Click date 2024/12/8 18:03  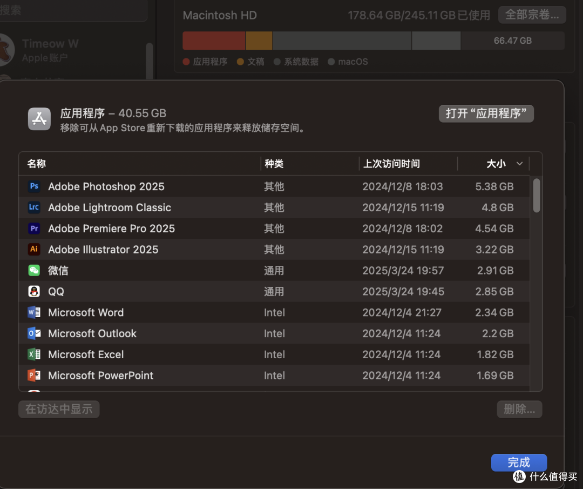point(403,186)
